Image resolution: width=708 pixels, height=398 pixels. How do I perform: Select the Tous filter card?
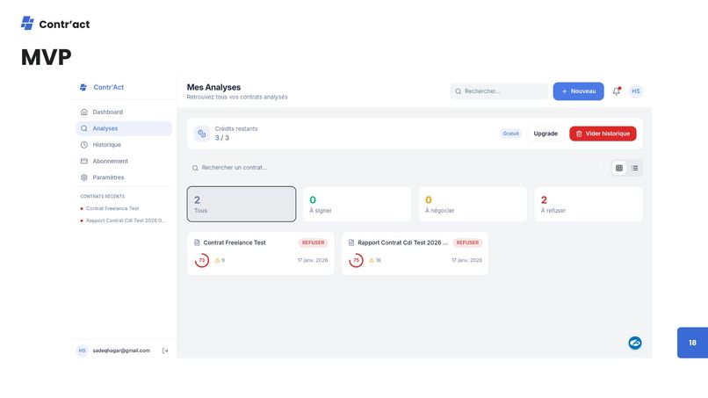[x=242, y=204]
